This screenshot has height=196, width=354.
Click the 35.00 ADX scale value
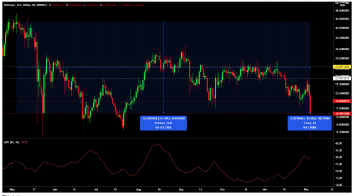tap(339, 150)
